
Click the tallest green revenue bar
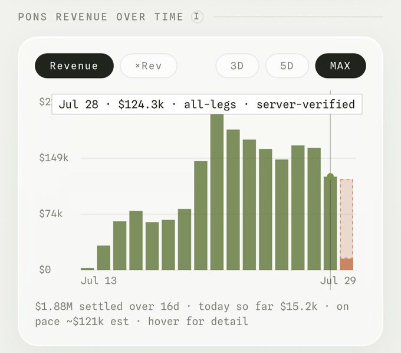pyautogui.click(x=217, y=192)
